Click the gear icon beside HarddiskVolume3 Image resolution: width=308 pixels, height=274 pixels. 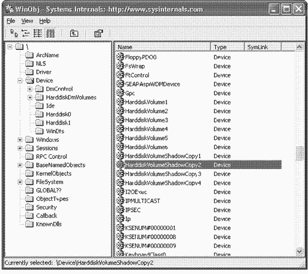pos(120,120)
